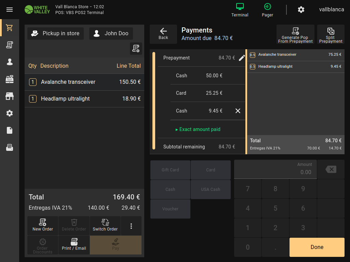Screen dimensions: 350x262
Task: Change Pickup in store delivery mode
Action: (55, 34)
